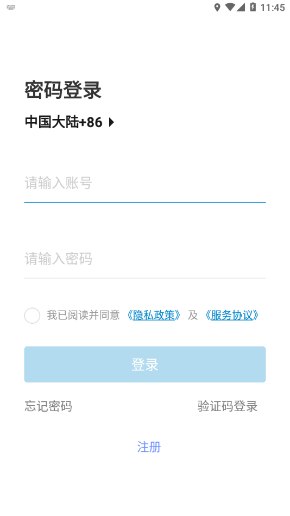
Task: Switch to 验证码登录 mode
Action: (227, 406)
